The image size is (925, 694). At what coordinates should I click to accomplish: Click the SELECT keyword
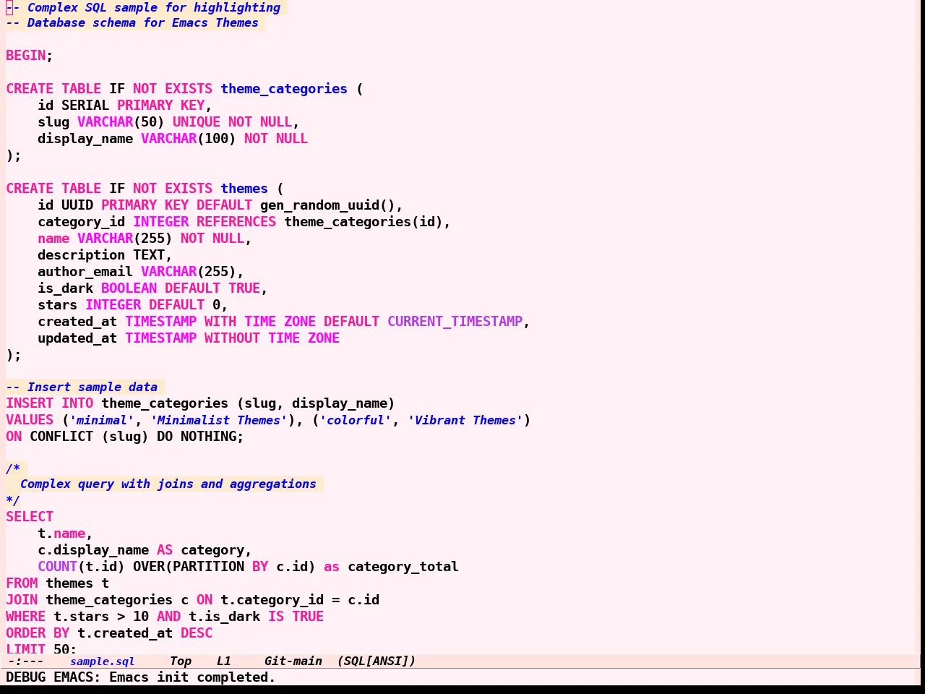click(30, 517)
